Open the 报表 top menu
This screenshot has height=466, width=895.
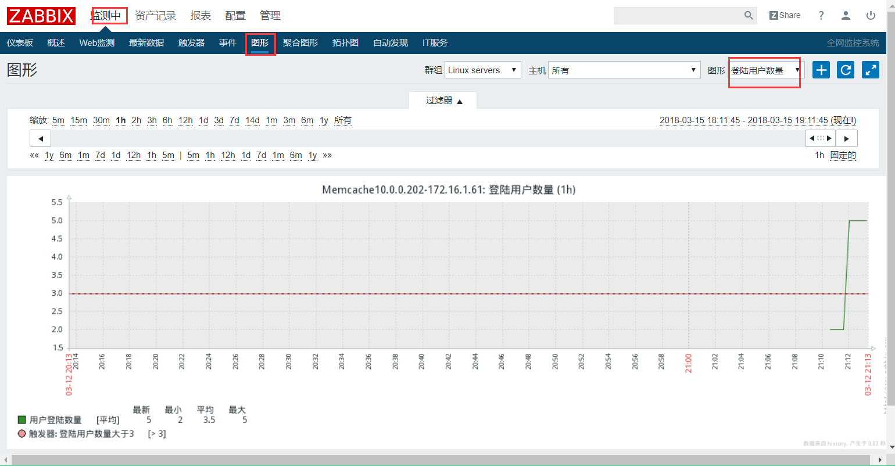click(201, 16)
